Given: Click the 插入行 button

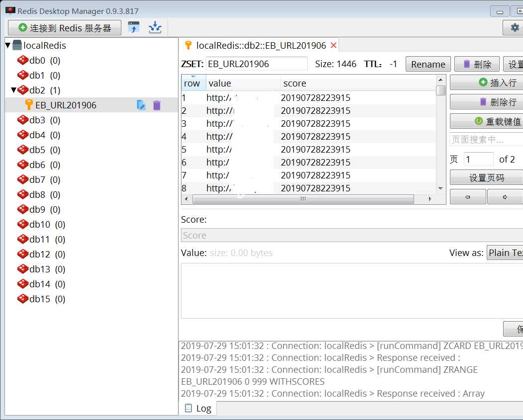Looking at the screenshot, I should (x=487, y=83).
